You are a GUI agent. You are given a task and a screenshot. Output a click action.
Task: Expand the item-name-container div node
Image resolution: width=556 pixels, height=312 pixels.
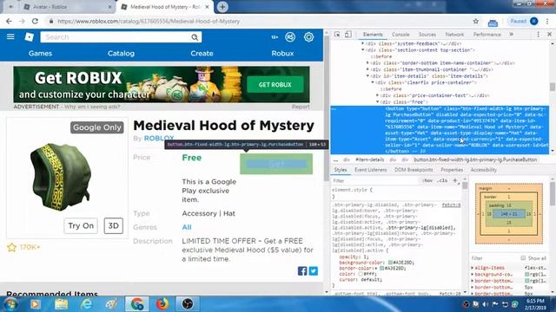point(367,63)
